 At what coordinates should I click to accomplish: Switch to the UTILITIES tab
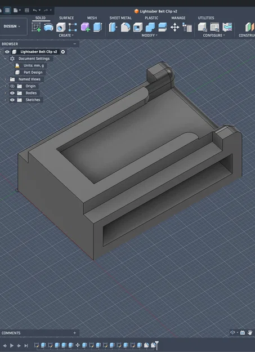206,18
